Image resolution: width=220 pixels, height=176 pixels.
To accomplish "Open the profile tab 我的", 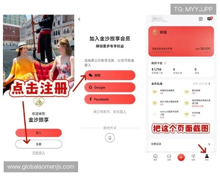I will [x=207, y=157].
